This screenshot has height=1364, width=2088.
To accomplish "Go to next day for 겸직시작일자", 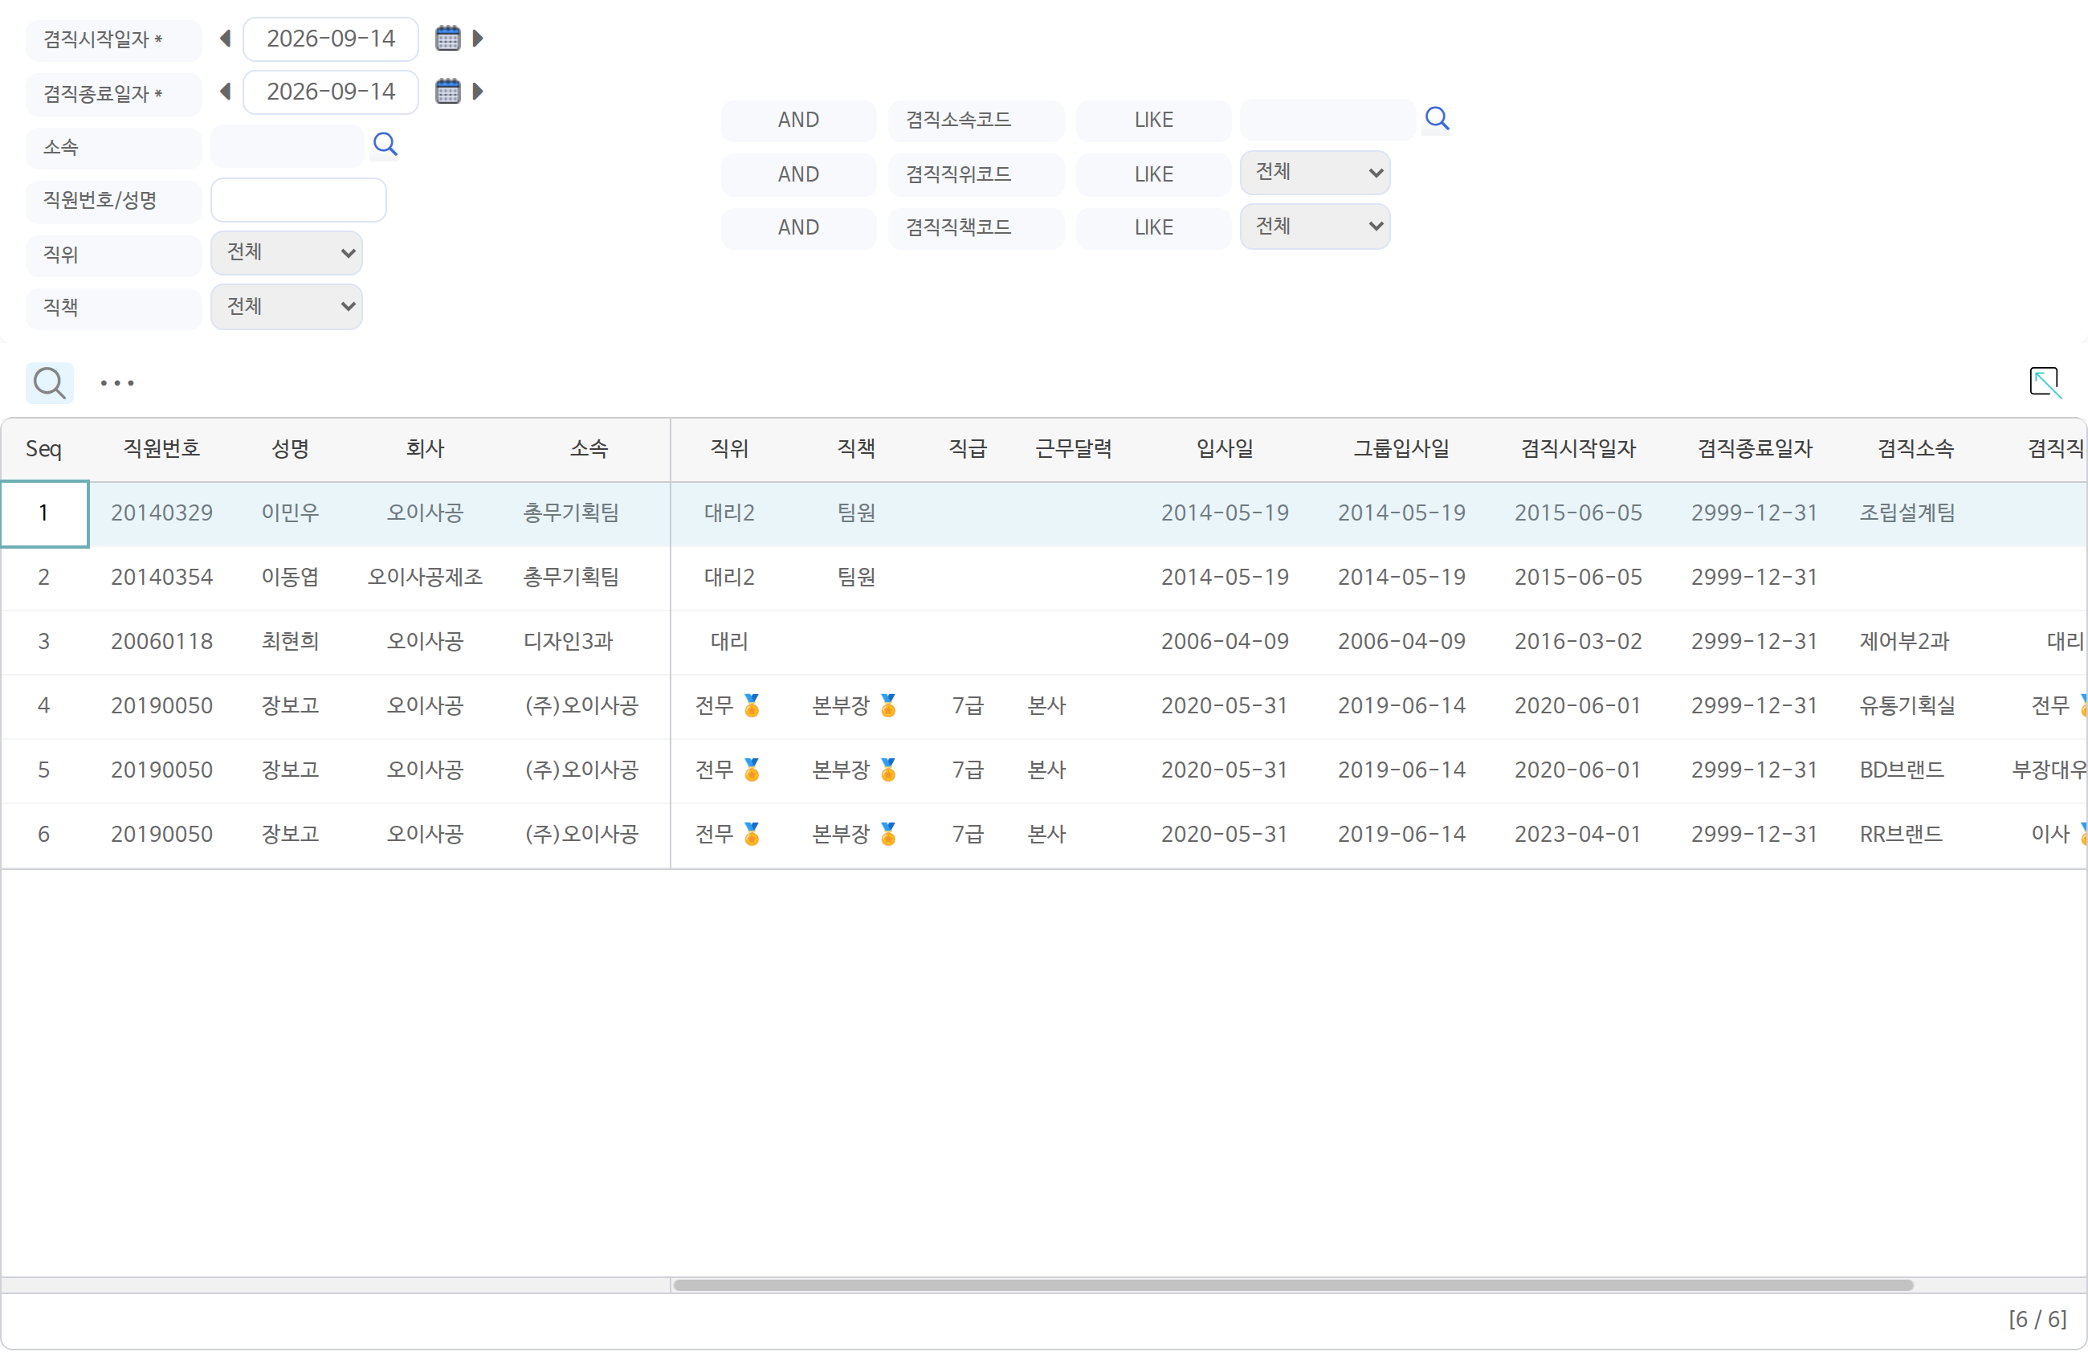I will (x=478, y=38).
